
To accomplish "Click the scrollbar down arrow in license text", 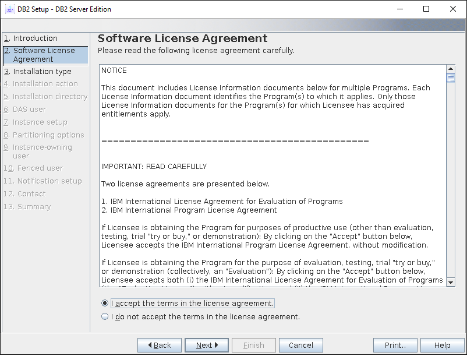I will click(x=450, y=282).
